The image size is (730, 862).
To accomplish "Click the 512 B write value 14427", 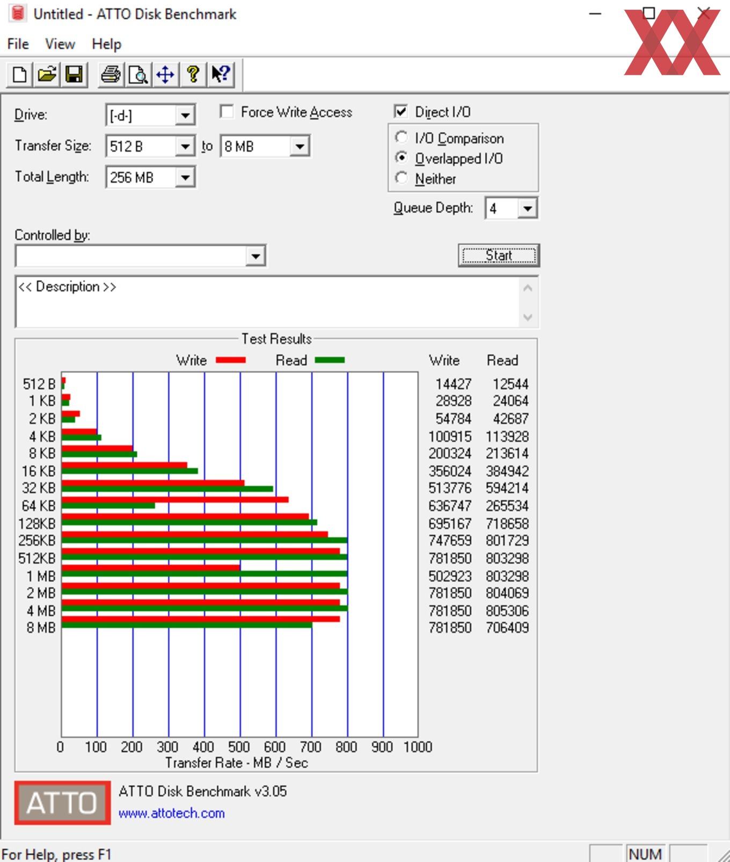I will (453, 384).
